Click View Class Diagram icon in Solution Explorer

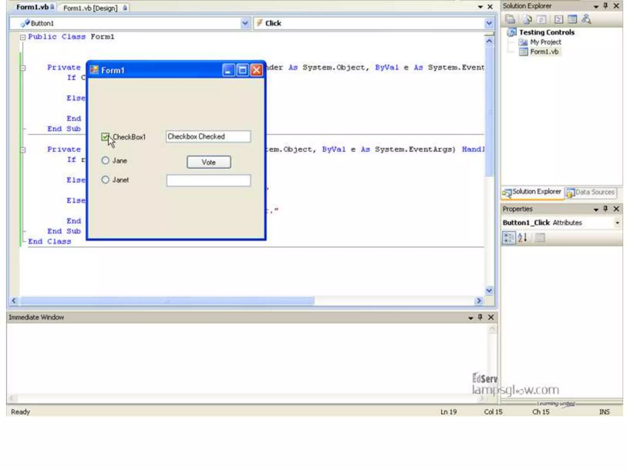(x=586, y=20)
